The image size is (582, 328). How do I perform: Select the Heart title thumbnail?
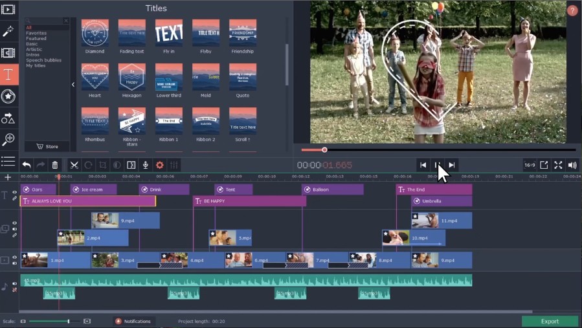95,77
